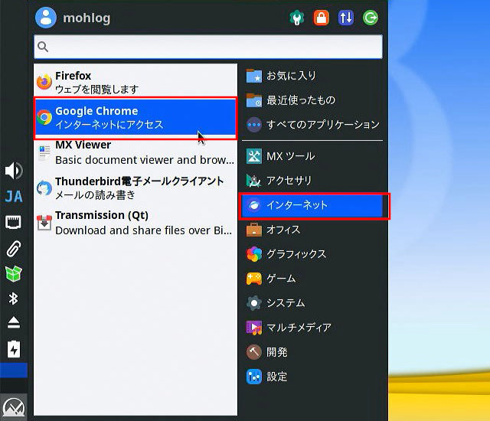Open the オフィス category
The image size is (490, 421).
coord(312,230)
